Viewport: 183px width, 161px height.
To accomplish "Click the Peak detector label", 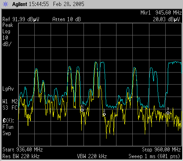I will point(8,25).
